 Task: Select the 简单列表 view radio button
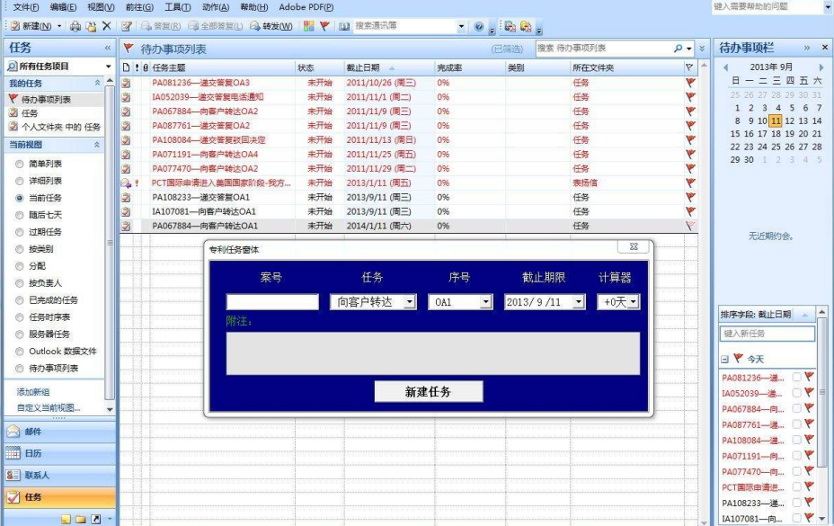[x=20, y=164]
